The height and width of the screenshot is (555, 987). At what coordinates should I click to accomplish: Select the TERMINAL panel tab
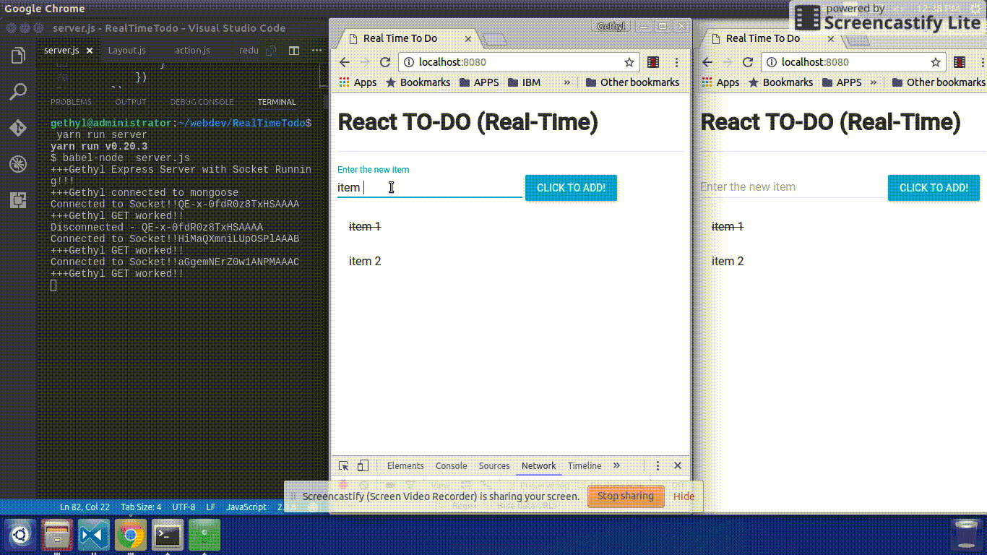pos(277,102)
